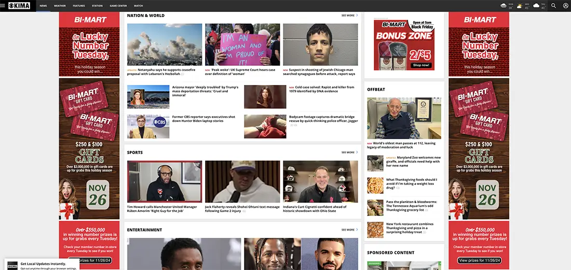Open Thanksgiving foods small thumbnail
This screenshot has height=270, width=571.
pyautogui.click(x=375, y=186)
